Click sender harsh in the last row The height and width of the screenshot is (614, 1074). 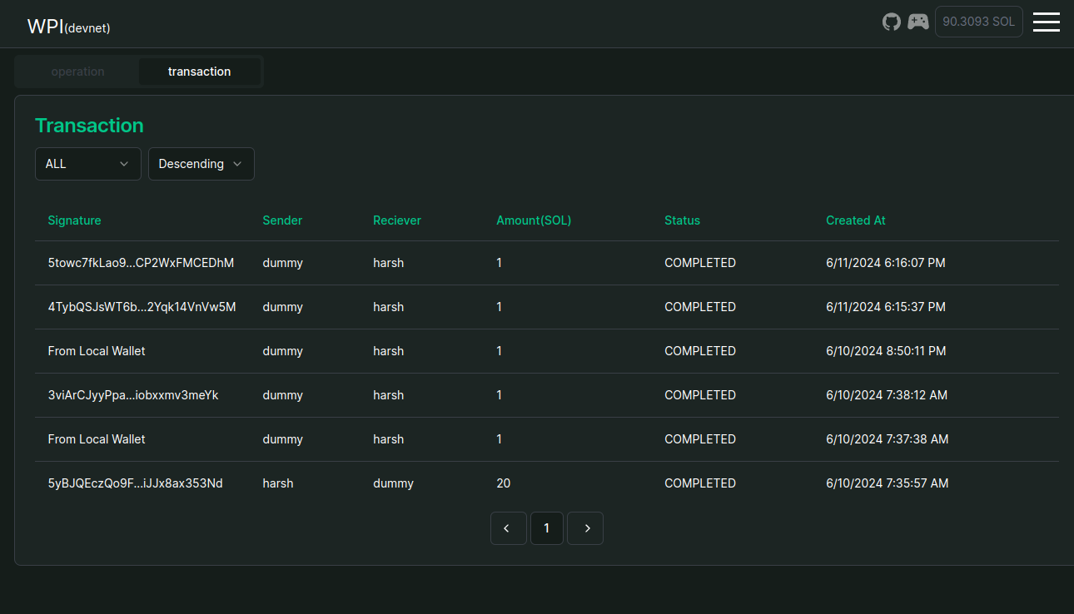(x=278, y=483)
